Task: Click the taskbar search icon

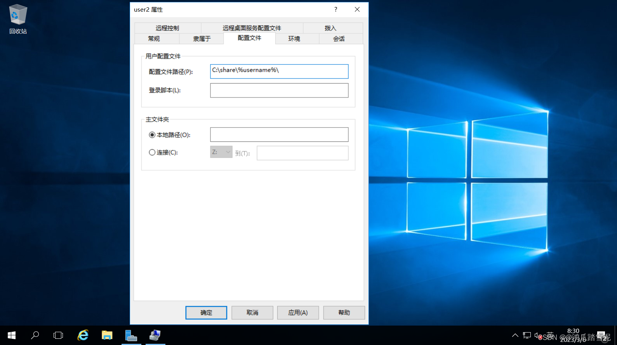Action: 35,335
